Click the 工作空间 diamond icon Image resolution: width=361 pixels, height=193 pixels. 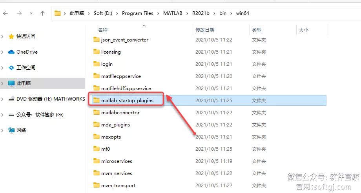(x=11, y=68)
